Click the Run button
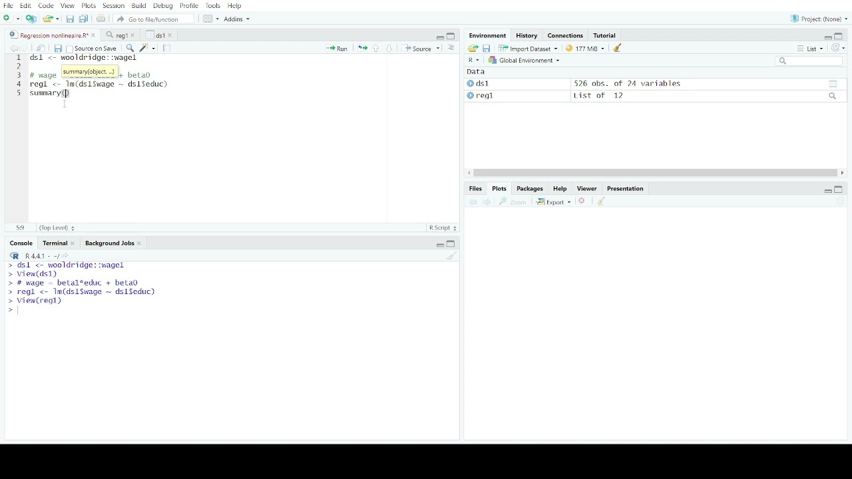This screenshot has width=852, height=479. tap(338, 49)
